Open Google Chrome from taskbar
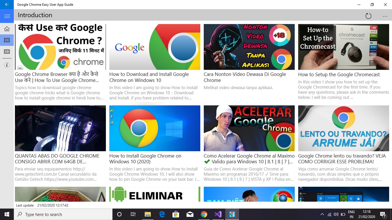Viewport: 392px width, 220px height. click(204, 214)
